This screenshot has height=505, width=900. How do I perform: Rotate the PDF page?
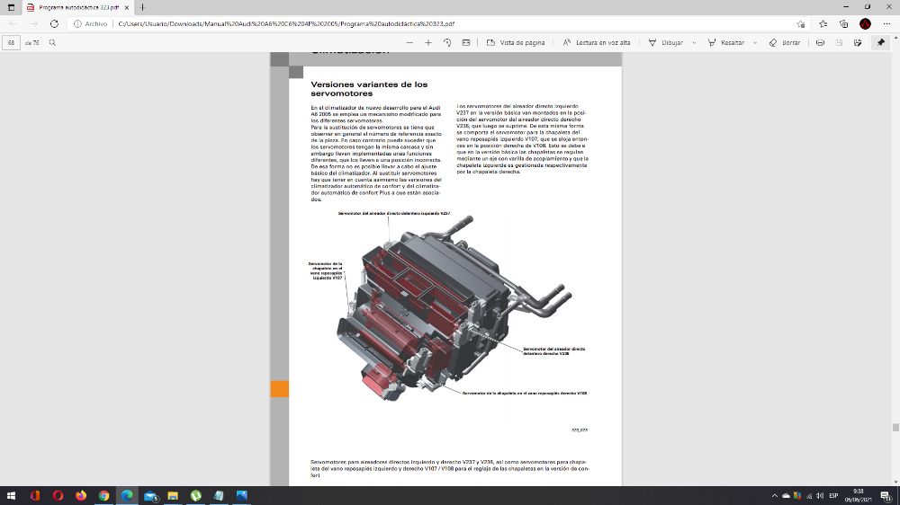(x=447, y=42)
